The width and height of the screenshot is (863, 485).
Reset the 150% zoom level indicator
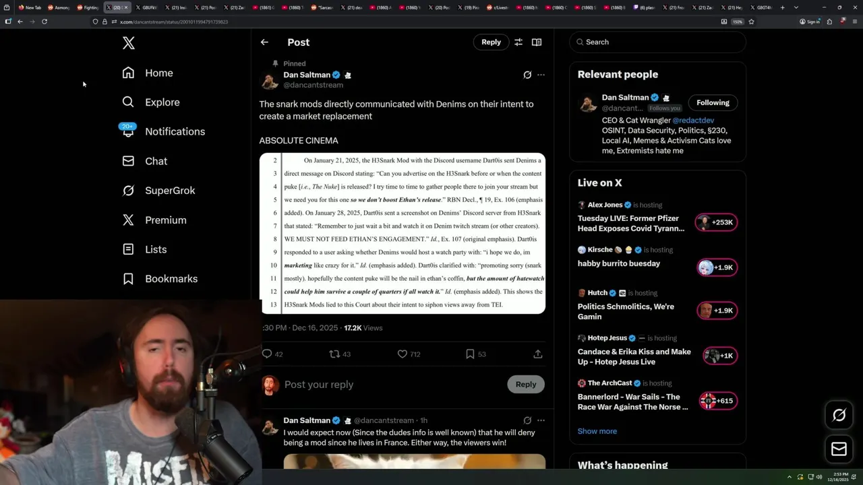tap(738, 22)
